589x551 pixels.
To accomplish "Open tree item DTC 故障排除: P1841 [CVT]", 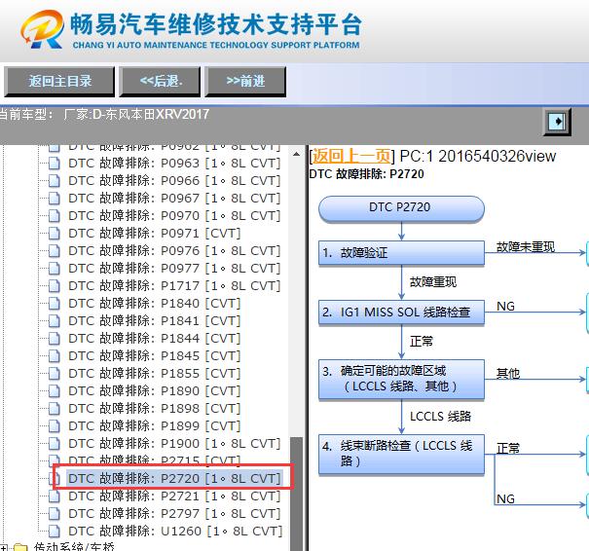I will pos(154,321).
